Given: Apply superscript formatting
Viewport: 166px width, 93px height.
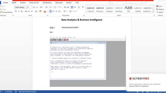Looking at the screenshot, I should coord(32,11).
